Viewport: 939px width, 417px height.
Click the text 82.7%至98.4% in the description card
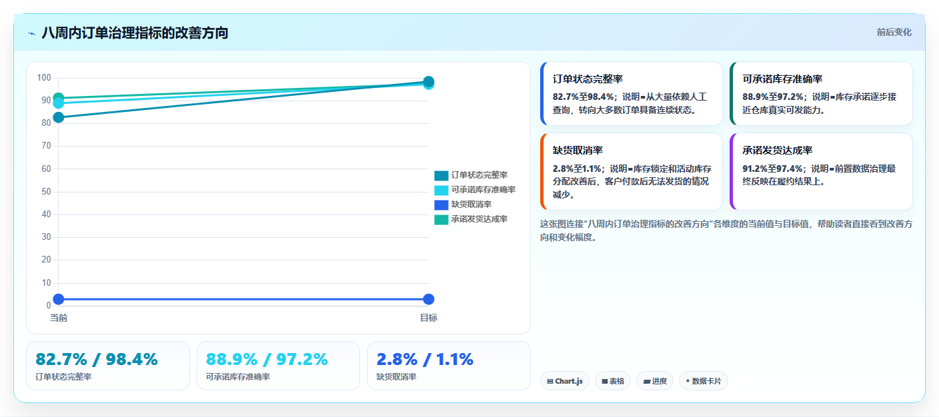point(584,97)
